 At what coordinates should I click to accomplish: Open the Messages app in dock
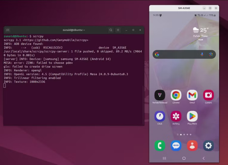point(176,146)
